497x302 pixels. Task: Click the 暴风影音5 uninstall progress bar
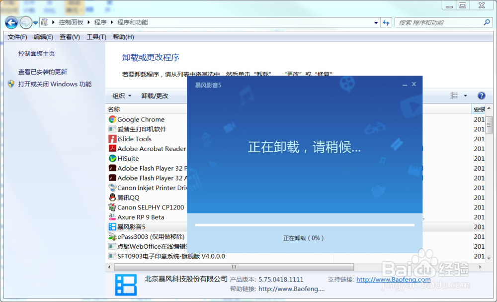305,225
